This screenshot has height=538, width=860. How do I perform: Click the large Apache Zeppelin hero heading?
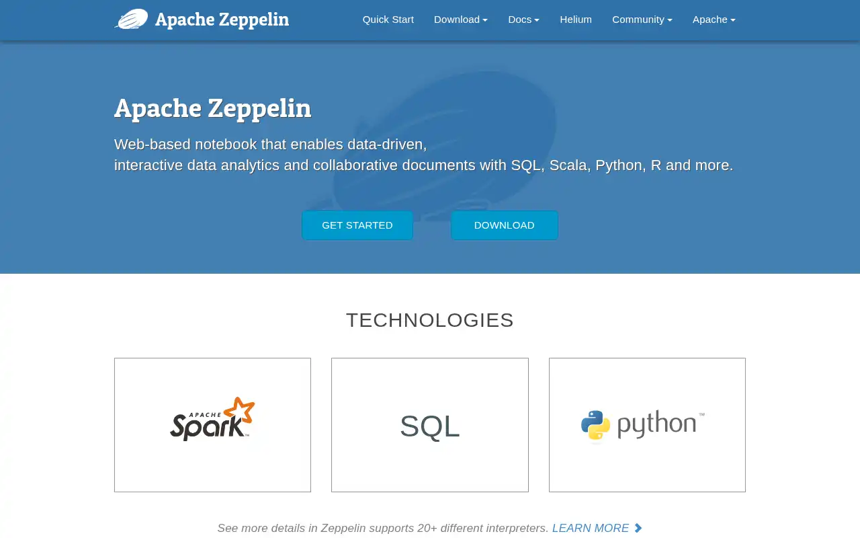point(213,108)
